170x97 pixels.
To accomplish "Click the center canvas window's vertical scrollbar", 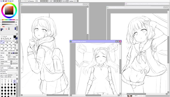I will 120,66.
